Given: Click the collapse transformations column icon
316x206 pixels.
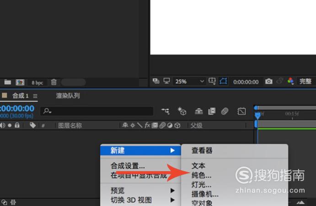Looking at the screenshot, I should pos(133,125).
